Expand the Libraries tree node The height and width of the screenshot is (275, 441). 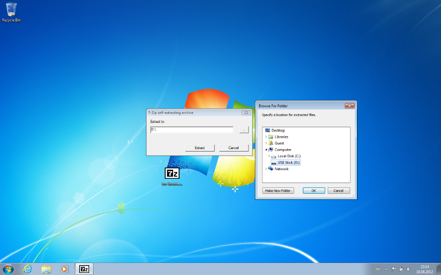[x=266, y=137]
